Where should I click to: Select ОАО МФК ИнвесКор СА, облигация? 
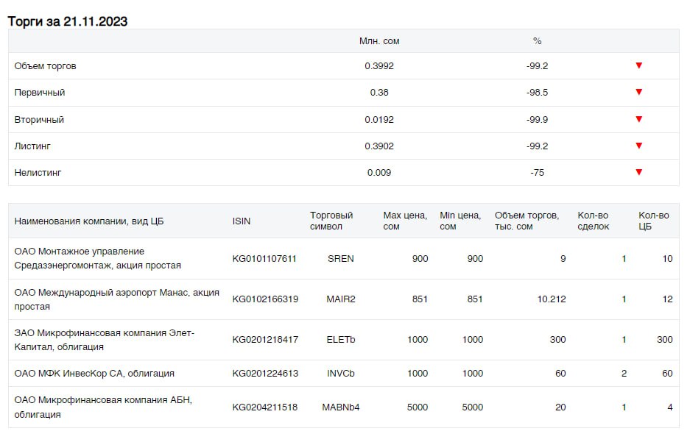pos(94,374)
